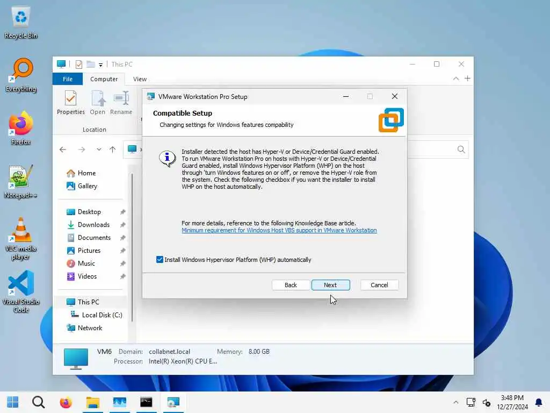This screenshot has height=413, width=550.
Task: Launch Everything search desktop shortcut
Action: [21, 75]
